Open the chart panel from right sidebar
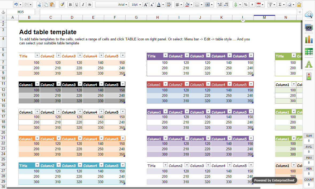Viewport: 315px width, 189px height. [309, 40]
